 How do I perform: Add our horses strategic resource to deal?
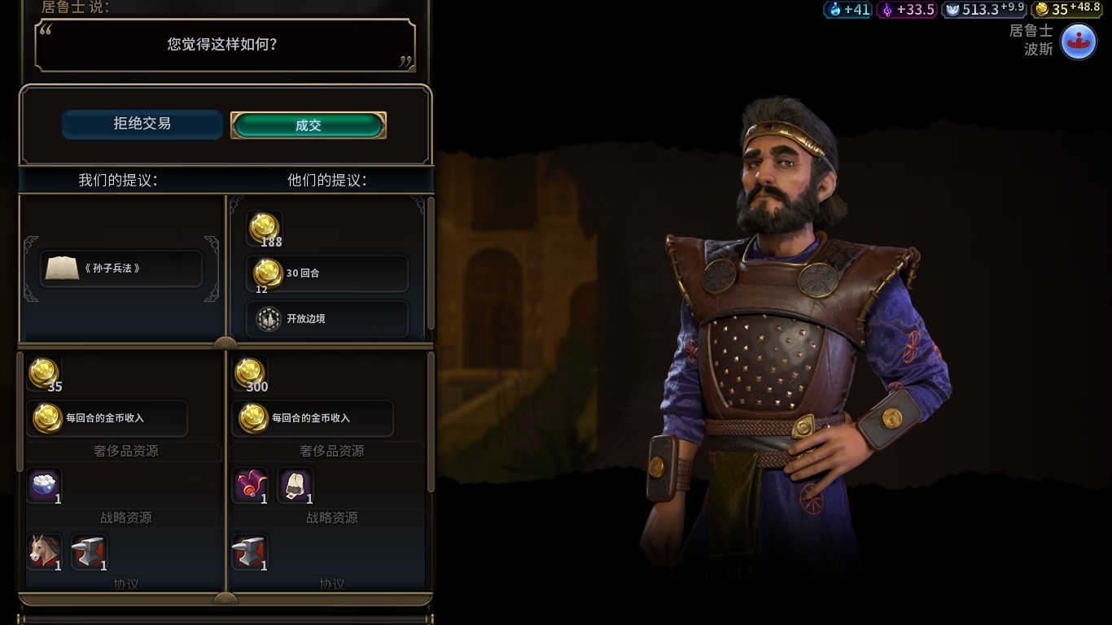(44, 552)
